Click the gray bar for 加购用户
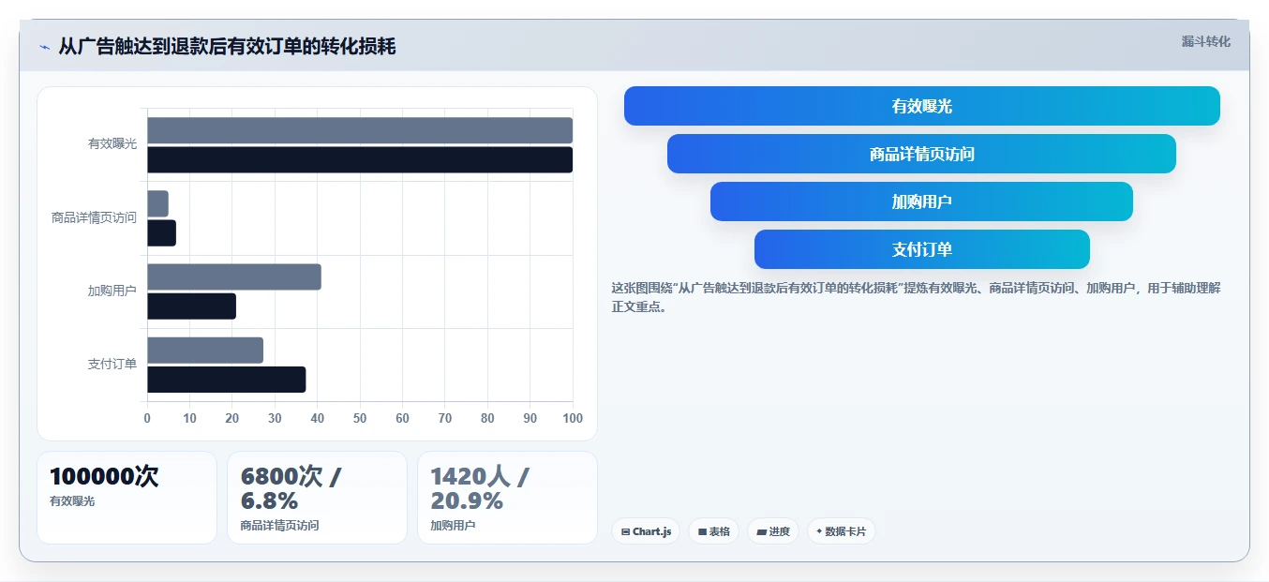1269x582 pixels. (234, 276)
